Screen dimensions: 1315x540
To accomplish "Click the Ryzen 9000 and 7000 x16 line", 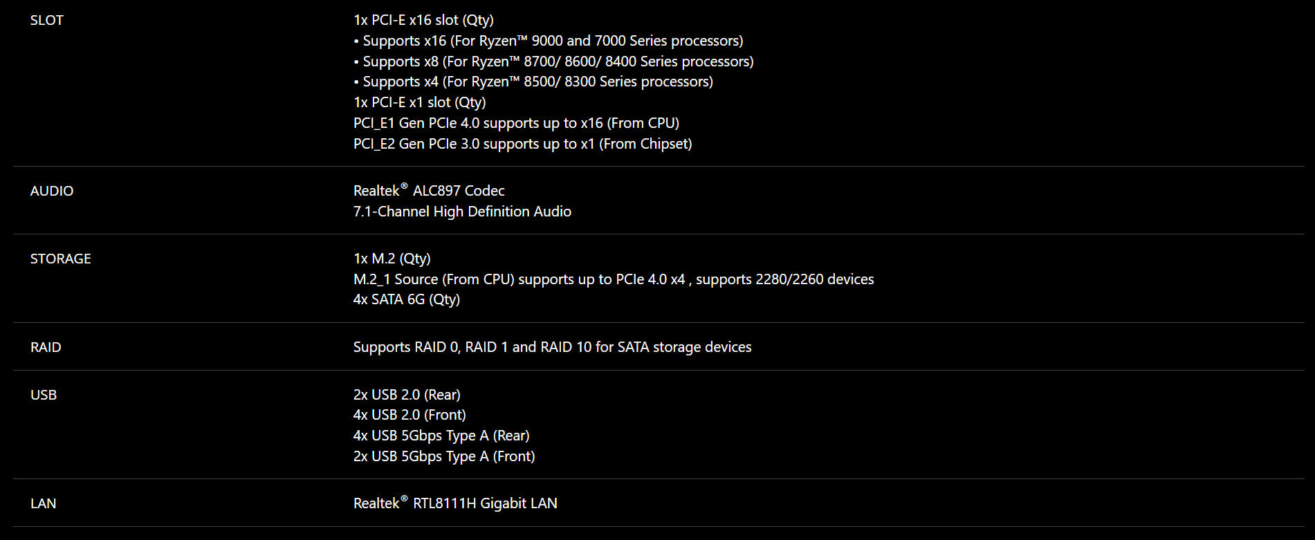I will click(x=549, y=41).
